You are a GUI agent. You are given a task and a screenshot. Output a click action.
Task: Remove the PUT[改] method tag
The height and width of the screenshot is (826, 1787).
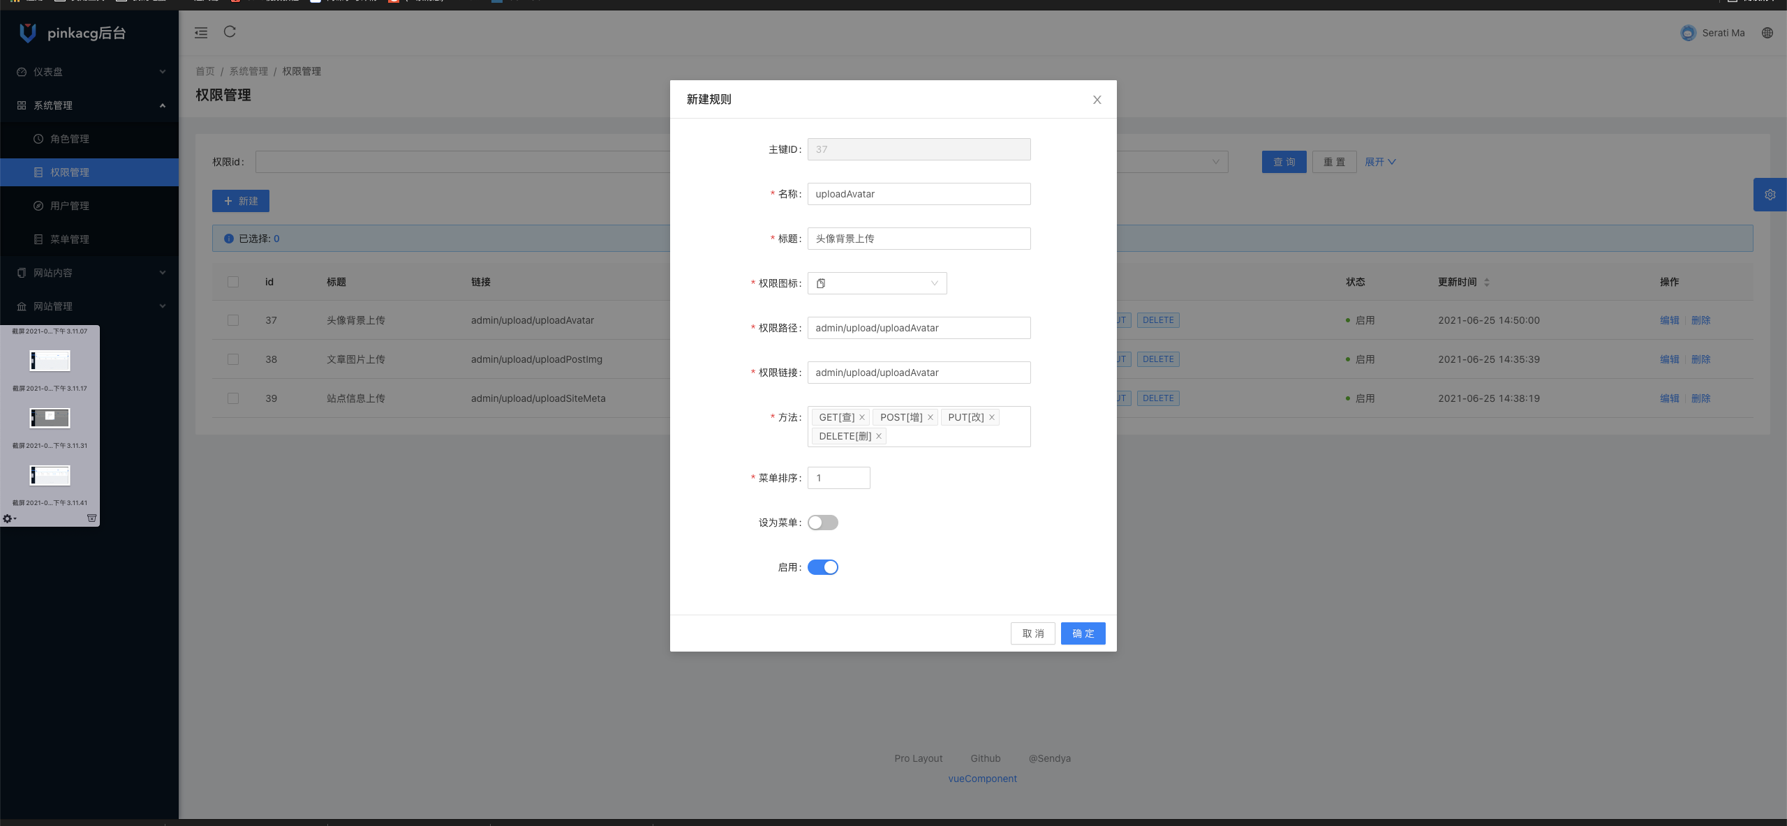point(991,417)
